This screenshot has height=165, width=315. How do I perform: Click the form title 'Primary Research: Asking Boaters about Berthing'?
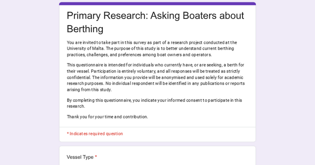[155, 22]
